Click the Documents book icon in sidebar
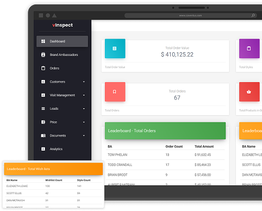This screenshot has height=211, width=262. 43,135
